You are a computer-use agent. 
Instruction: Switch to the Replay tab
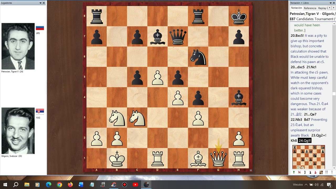(322, 8)
